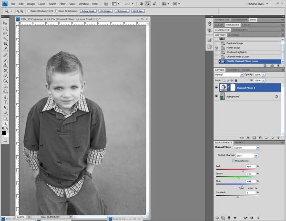Viewport: 286px width, 221px height.
Task: Toggle Lock all in Layers panel
Action: pyautogui.click(x=236, y=80)
